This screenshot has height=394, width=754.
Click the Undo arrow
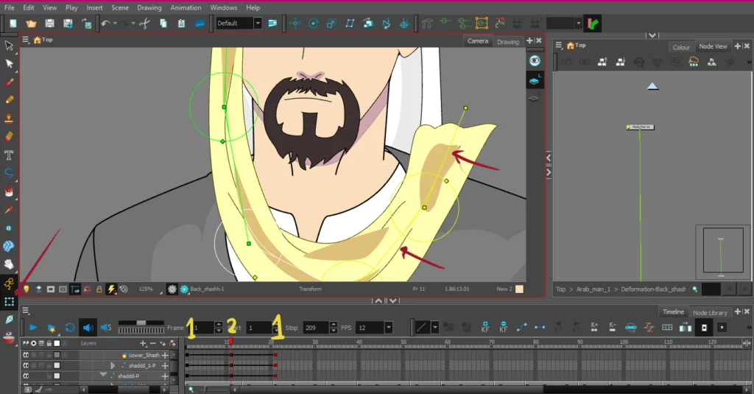tap(106, 23)
